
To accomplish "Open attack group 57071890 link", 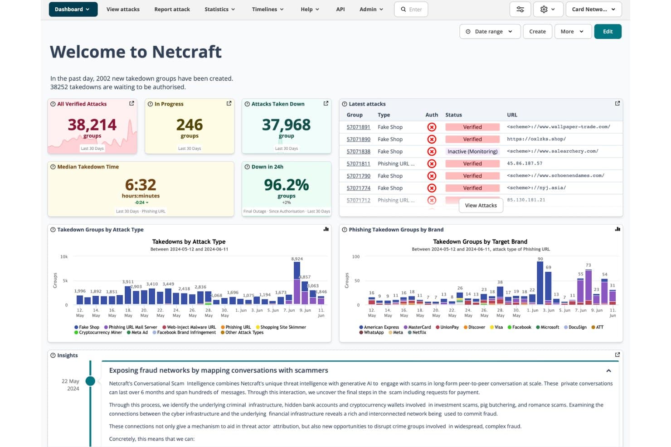I will pos(359,139).
